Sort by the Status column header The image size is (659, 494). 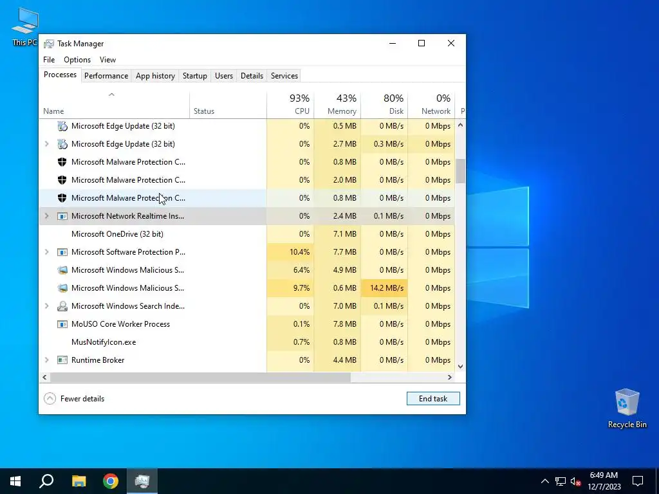228,105
